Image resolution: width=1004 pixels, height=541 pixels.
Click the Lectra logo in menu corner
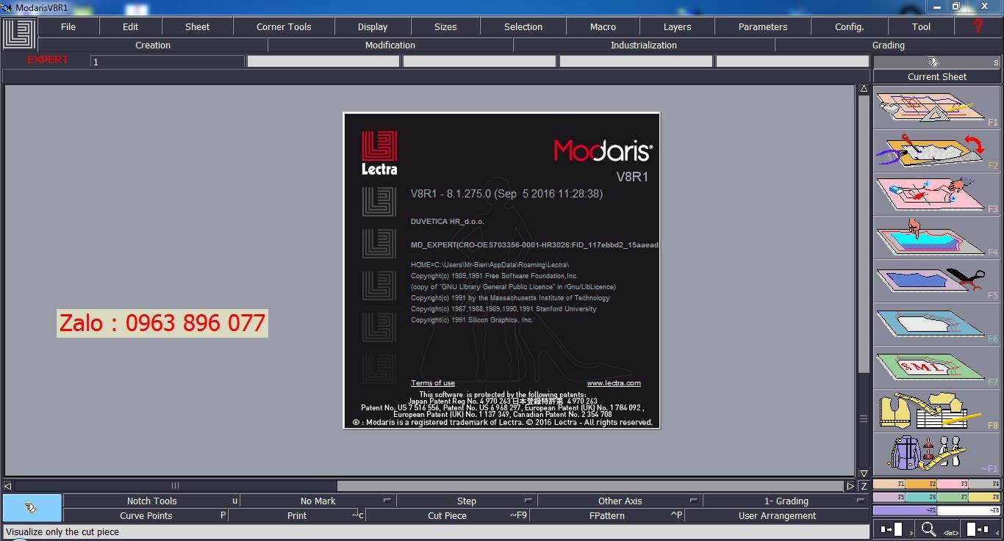[18, 35]
